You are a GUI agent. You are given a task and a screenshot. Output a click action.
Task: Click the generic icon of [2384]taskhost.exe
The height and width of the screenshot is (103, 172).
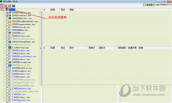click(10, 71)
